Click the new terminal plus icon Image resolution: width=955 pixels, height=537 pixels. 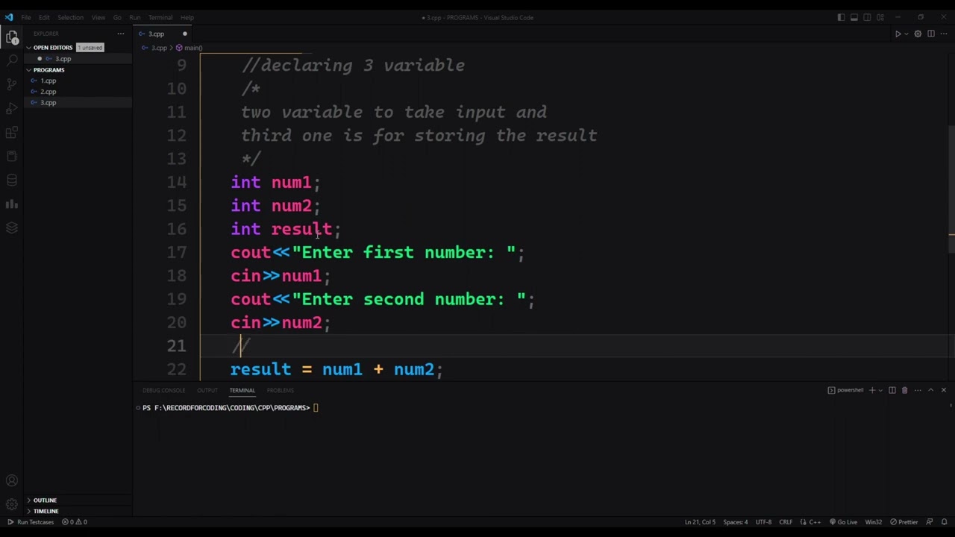point(871,390)
